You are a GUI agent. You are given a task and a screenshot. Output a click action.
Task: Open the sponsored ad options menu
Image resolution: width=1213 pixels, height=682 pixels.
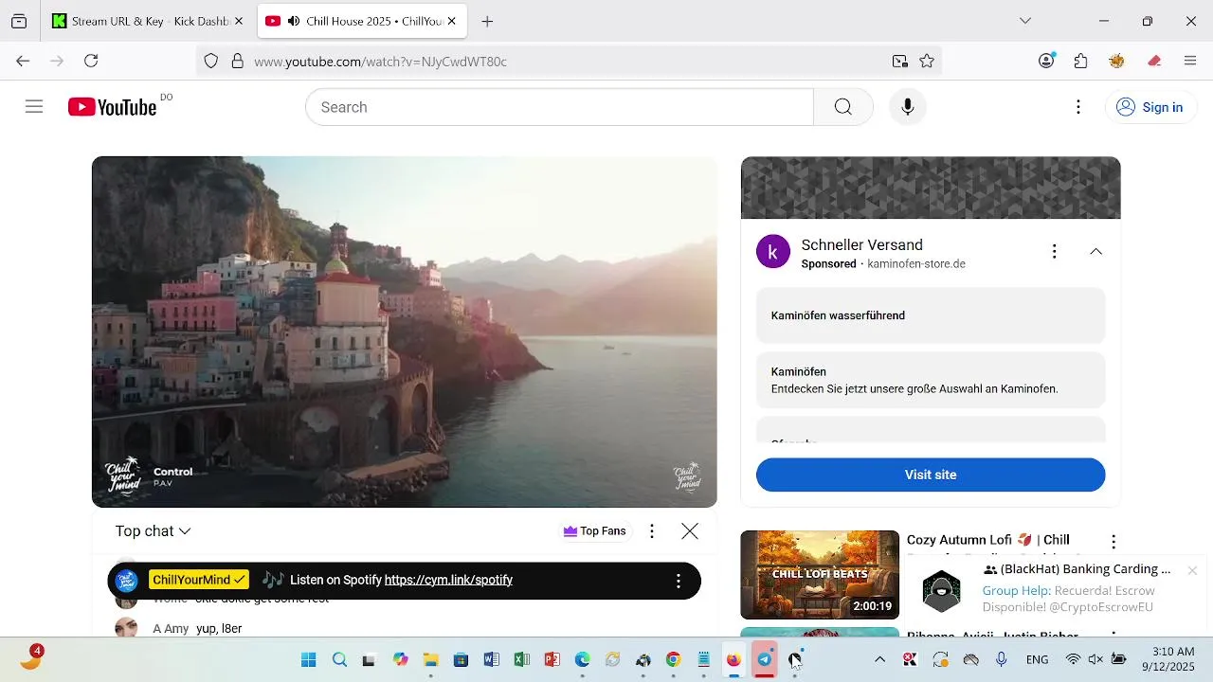(x=1054, y=251)
